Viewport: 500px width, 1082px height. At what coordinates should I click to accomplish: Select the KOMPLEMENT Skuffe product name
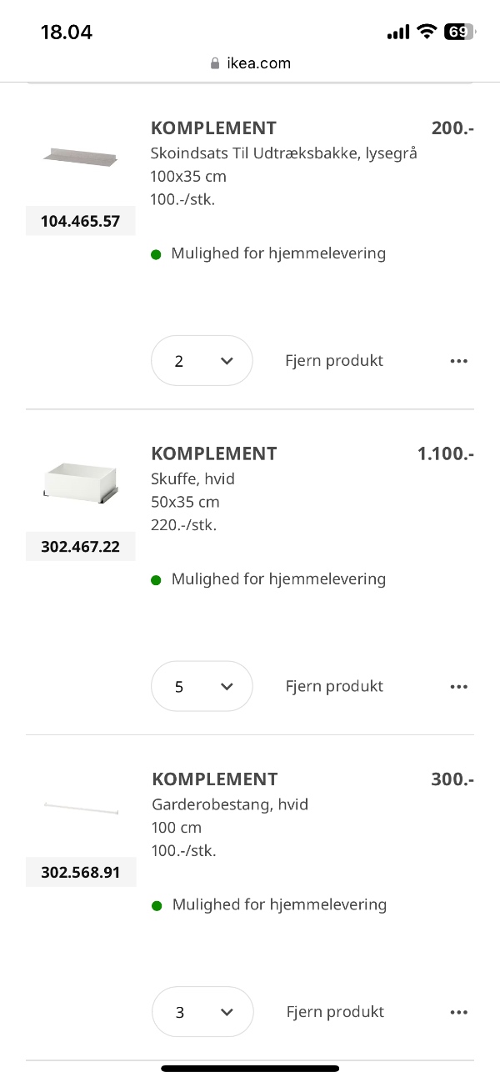click(x=213, y=453)
